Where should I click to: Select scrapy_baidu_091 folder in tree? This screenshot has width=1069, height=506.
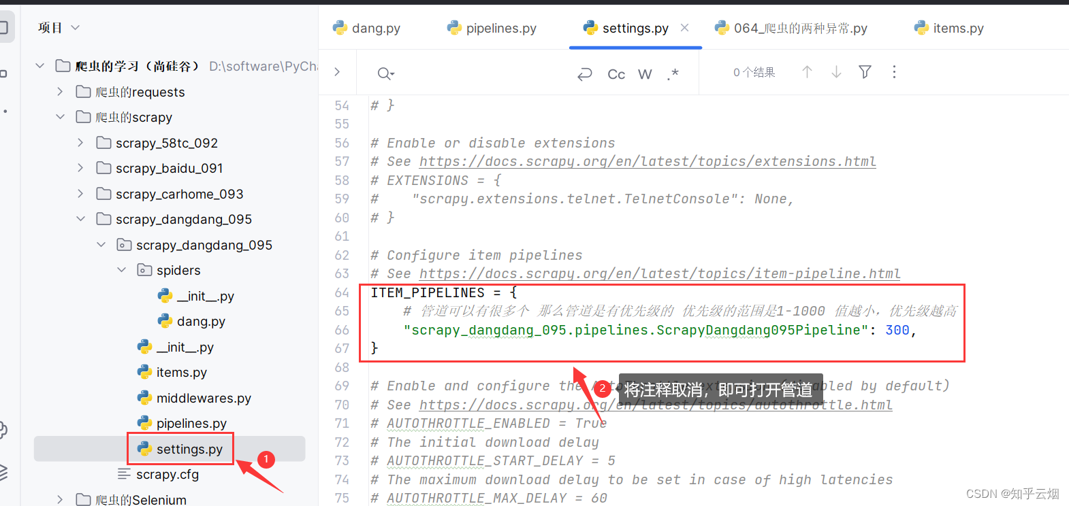pyautogui.click(x=170, y=168)
